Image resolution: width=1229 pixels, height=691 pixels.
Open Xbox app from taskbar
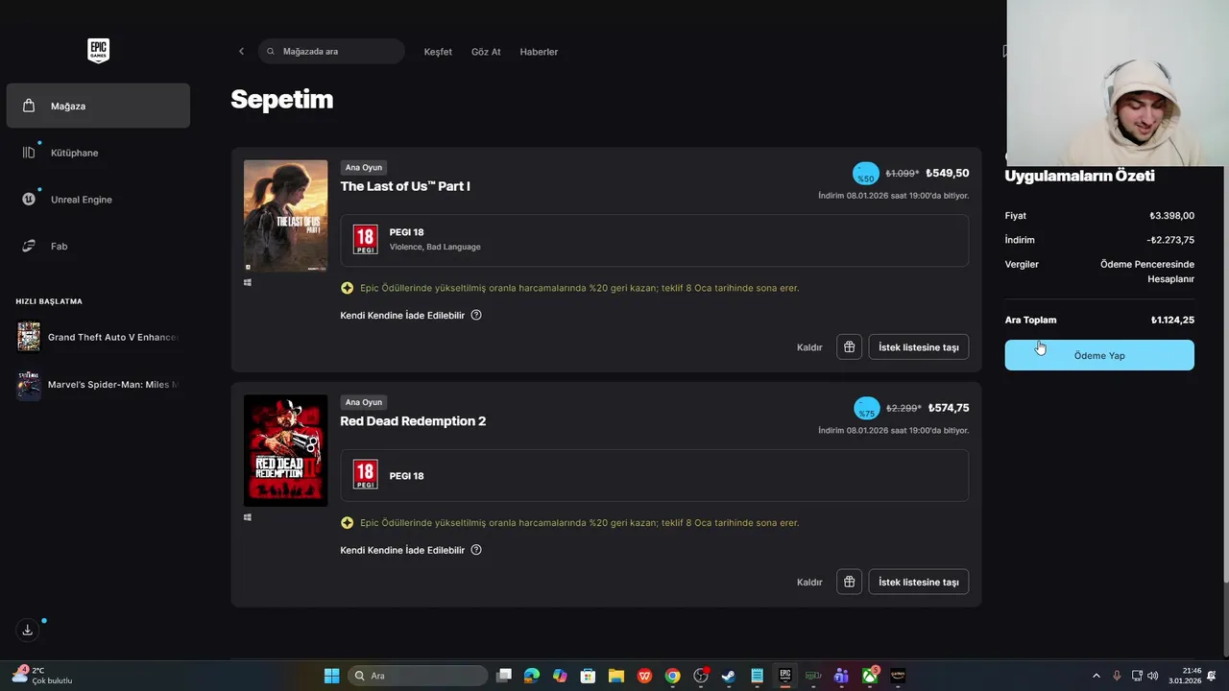[x=870, y=676]
